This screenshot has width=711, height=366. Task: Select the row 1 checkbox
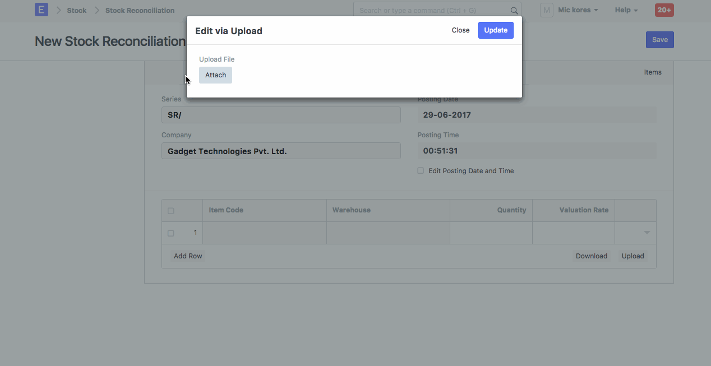(171, 233)
